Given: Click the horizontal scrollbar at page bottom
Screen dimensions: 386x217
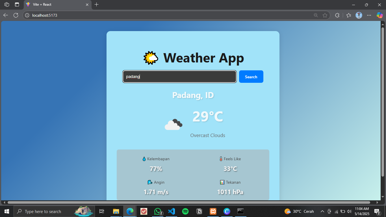Looking at the screenshot, I should click(189, 202).
